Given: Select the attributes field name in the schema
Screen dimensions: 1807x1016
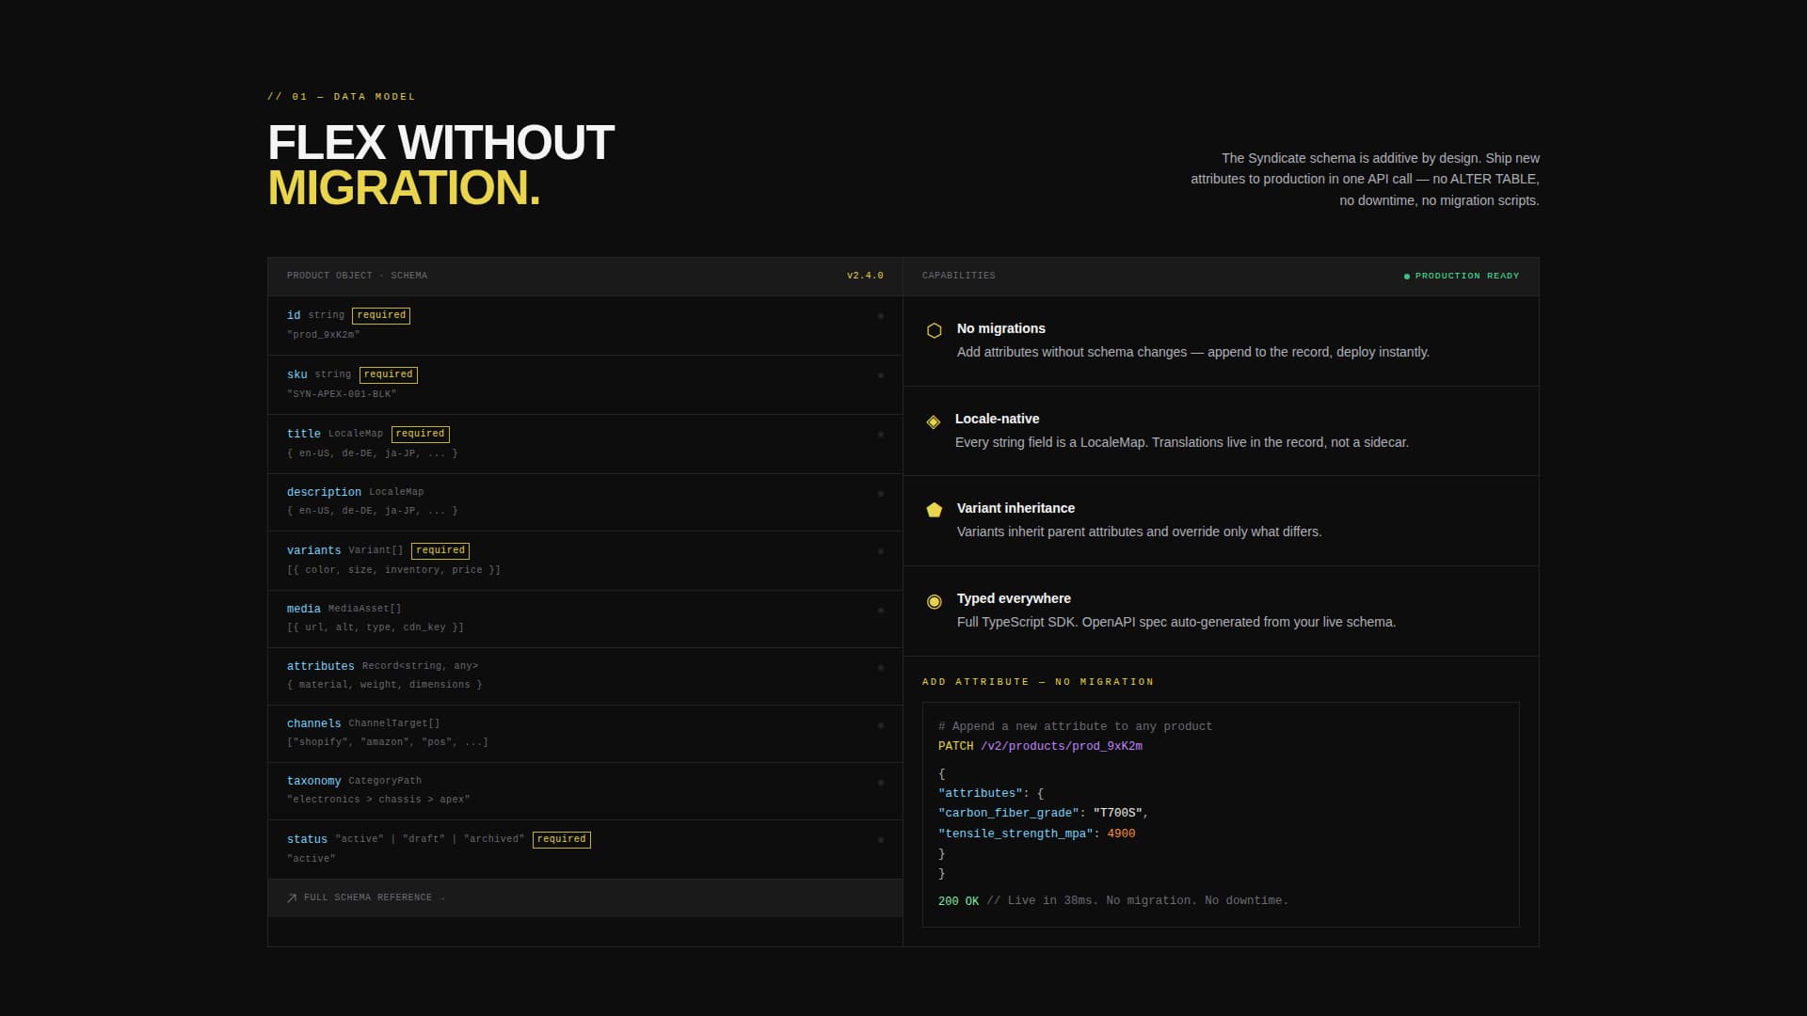Looking at the screenshot, I should pyautogui.click(x=321, y=666).
